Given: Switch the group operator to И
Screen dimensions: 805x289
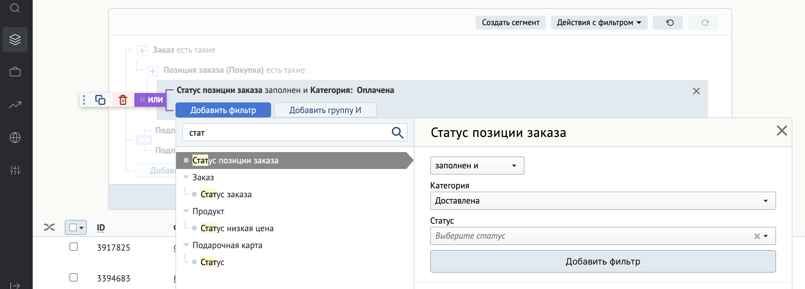Looking at the screenshot, I should pos(142,100).
